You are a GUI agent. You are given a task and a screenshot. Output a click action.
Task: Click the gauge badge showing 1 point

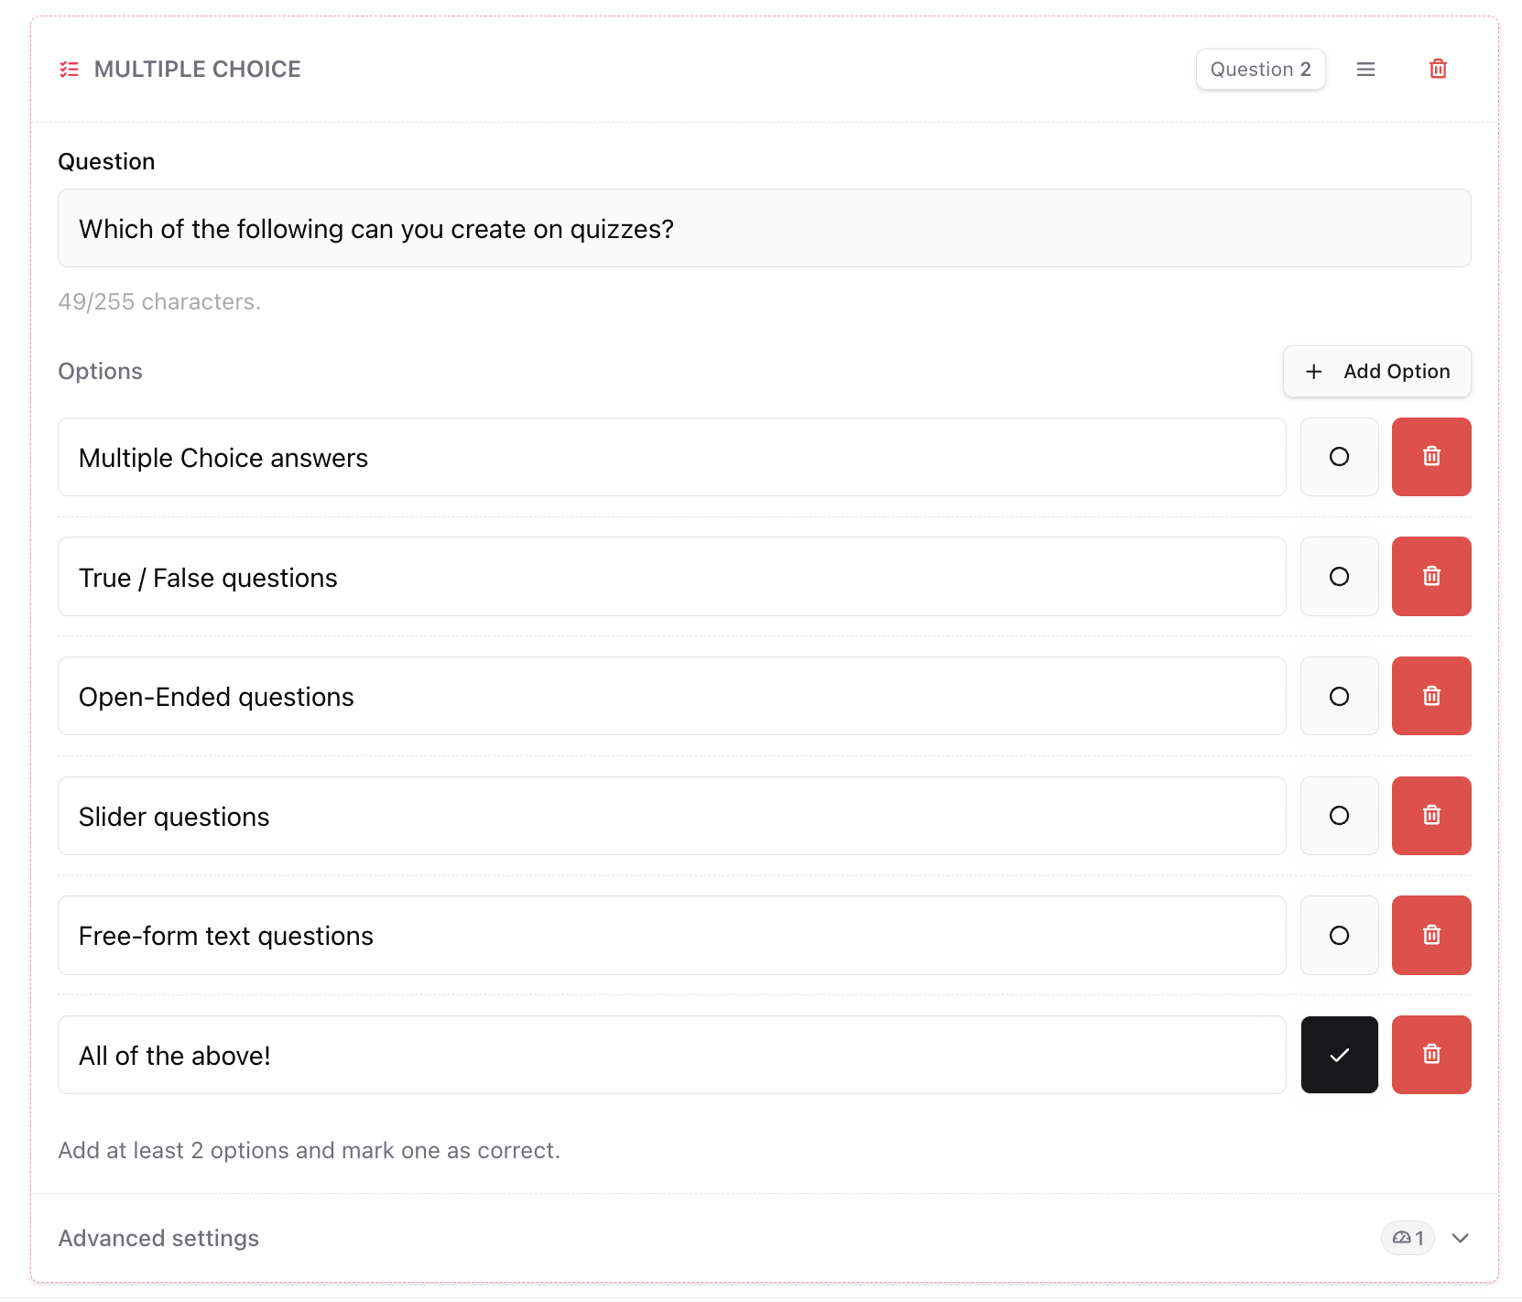click(1408, 1238)
